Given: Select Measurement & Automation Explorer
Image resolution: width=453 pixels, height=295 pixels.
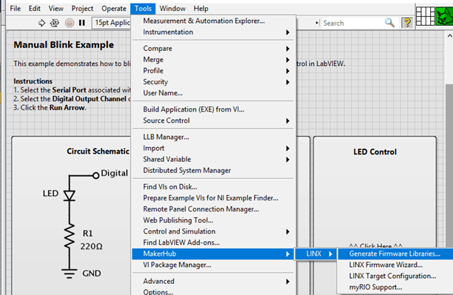Looking at the screenshot, I should 213,21.
